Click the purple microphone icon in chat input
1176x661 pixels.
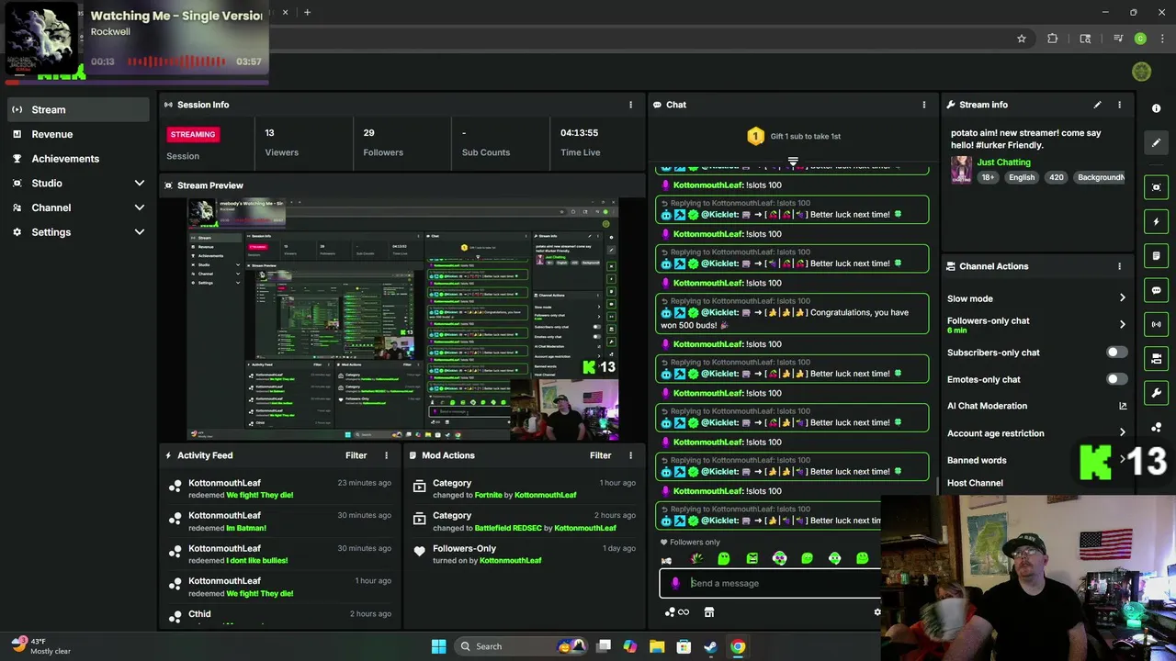point(675,583)
